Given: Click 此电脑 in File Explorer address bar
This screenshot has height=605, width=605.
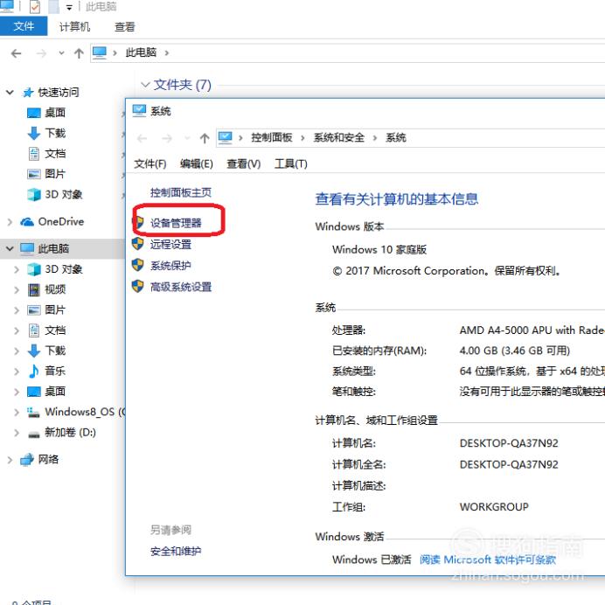Looking at the screenshot, I should pyautogui.click(x=141, y=52).
